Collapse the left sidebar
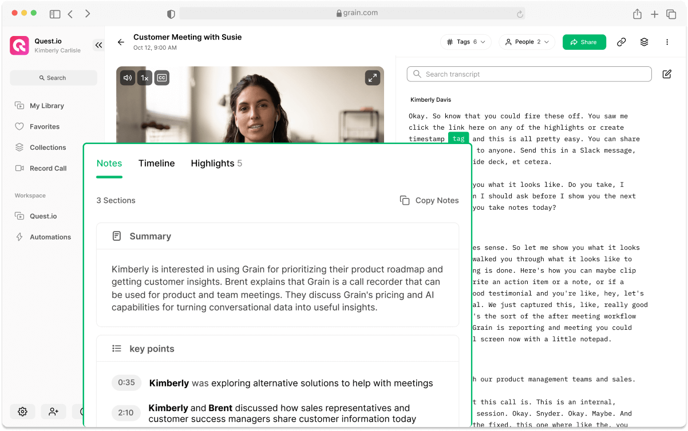688x431 pixels. click(x=98, y=45)
